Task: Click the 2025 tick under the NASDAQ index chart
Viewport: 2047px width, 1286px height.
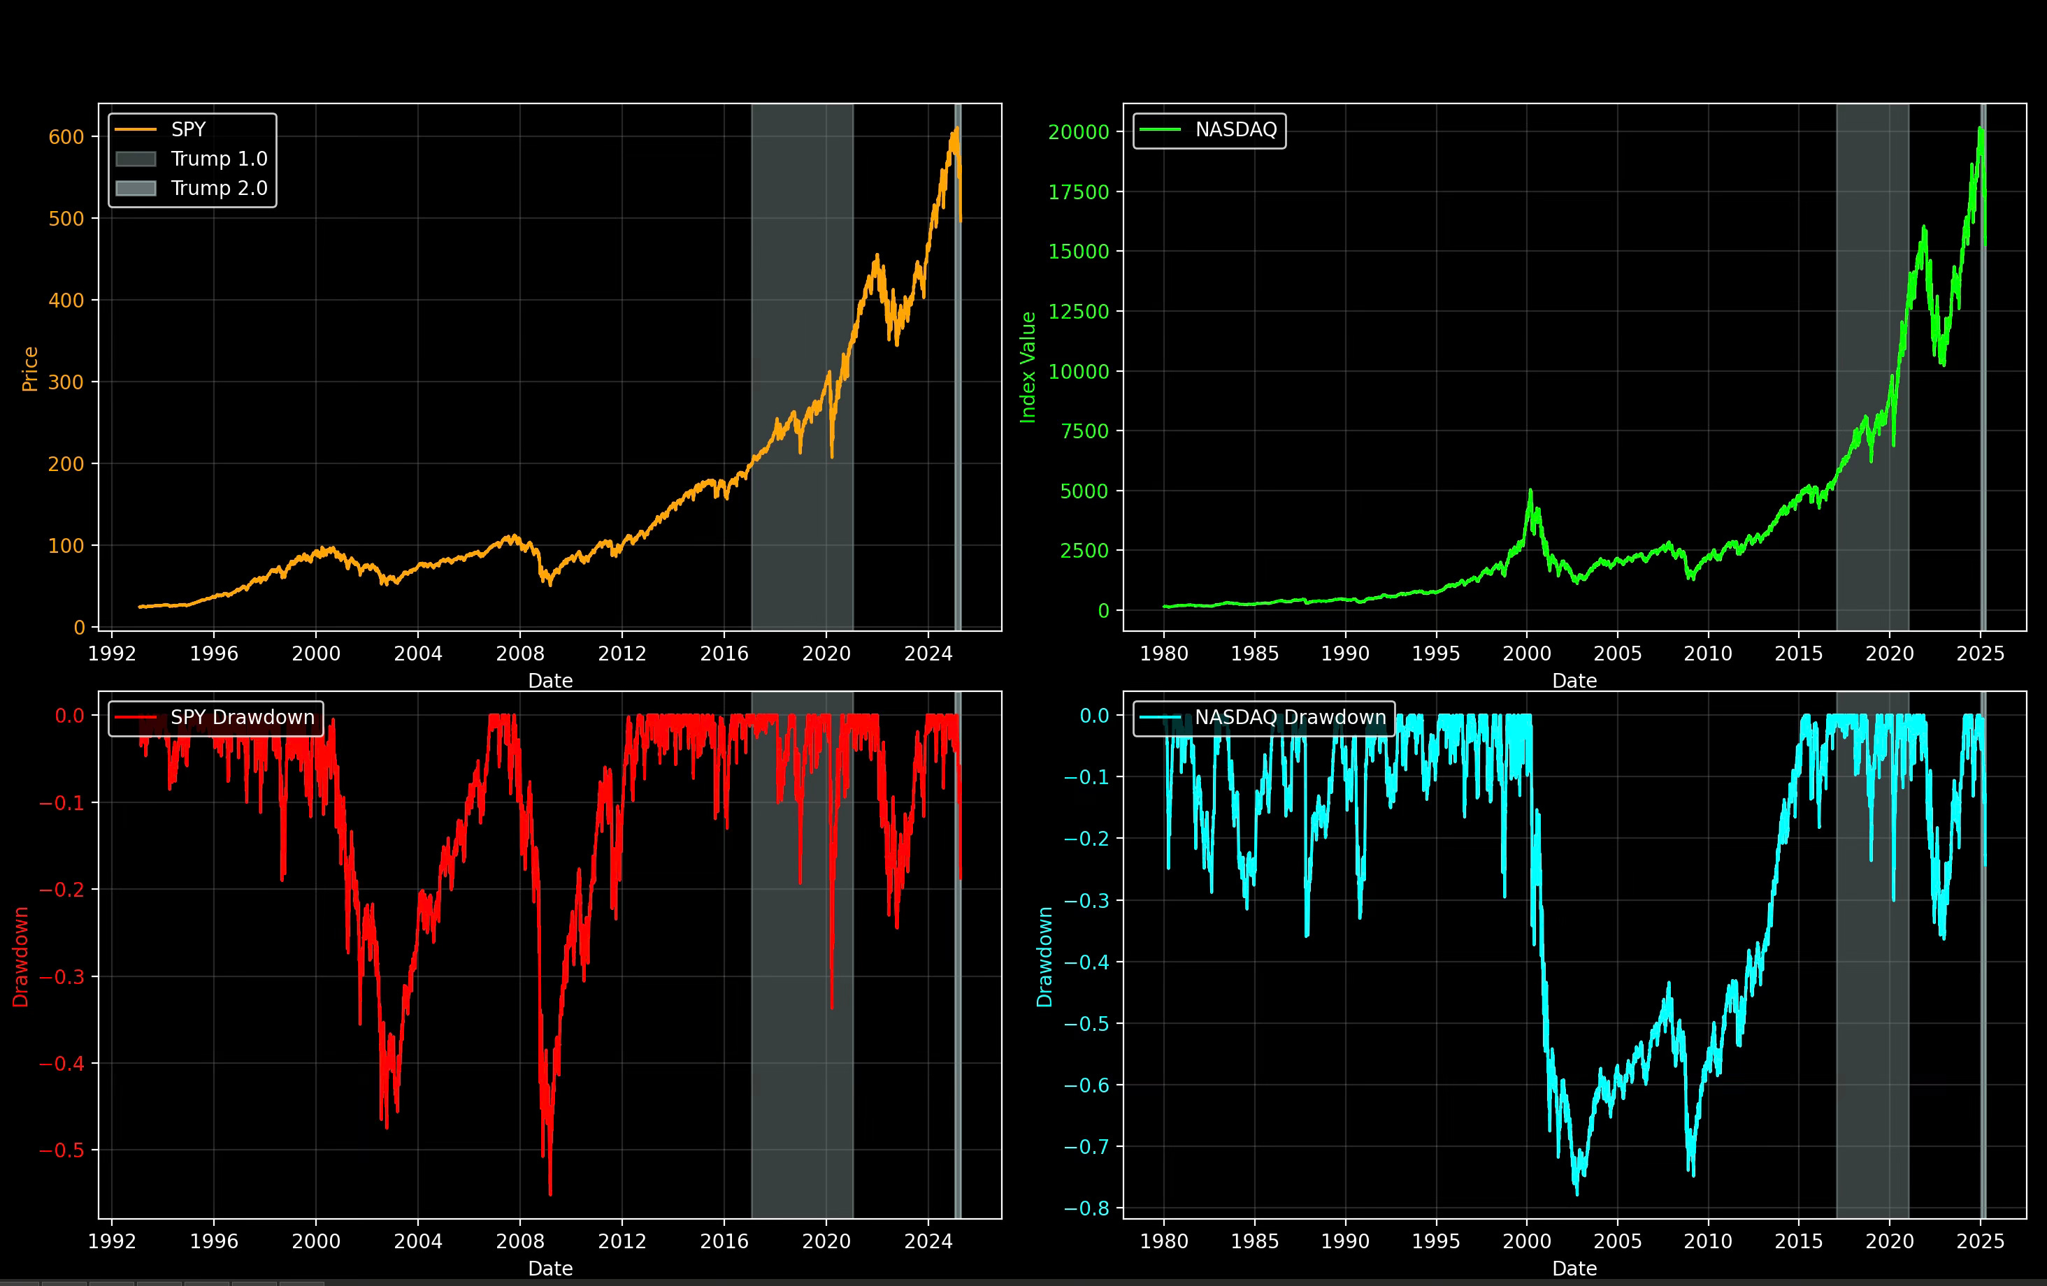Action: pos(1981,653)
